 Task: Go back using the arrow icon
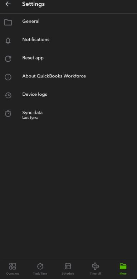[8, 4]
